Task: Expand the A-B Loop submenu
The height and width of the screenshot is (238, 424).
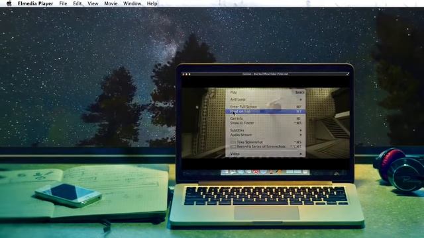Action: (266, 100)
